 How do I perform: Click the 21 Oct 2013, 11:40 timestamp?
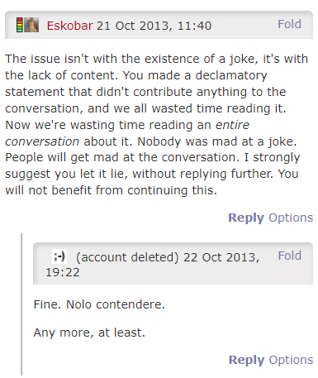tap(154, 26)
